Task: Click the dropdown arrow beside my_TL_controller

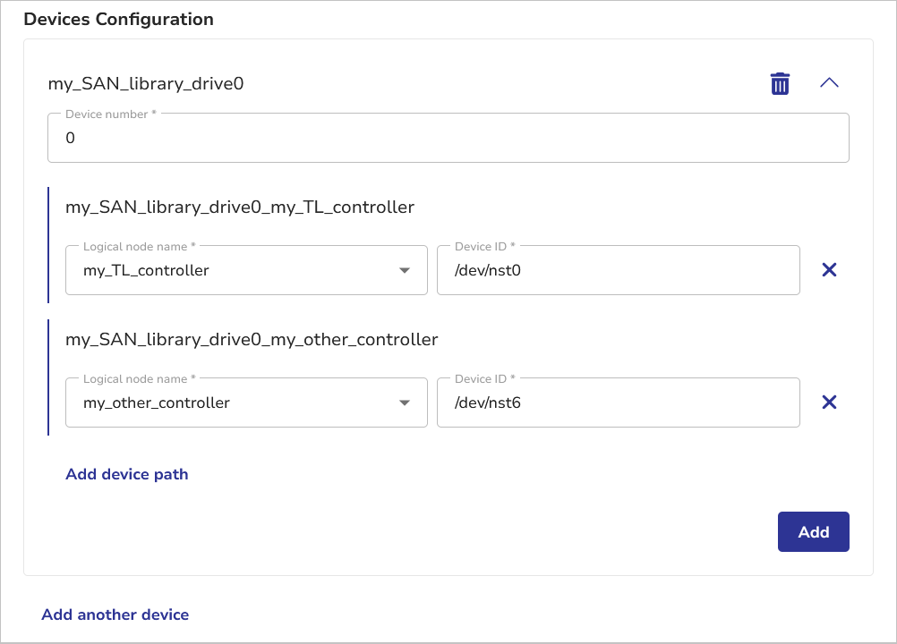Action: (x=405, y=270)
